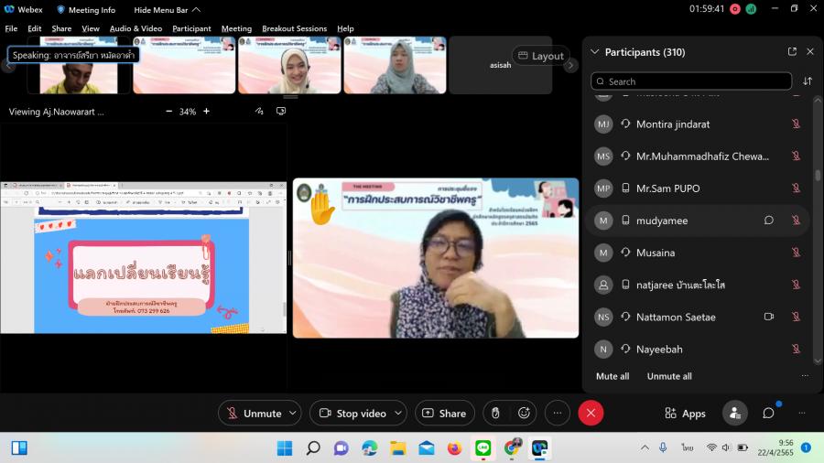Viewport: 824px width, 463px height.
Task: Unmute the microphone
Action: (x=254, y=414)
